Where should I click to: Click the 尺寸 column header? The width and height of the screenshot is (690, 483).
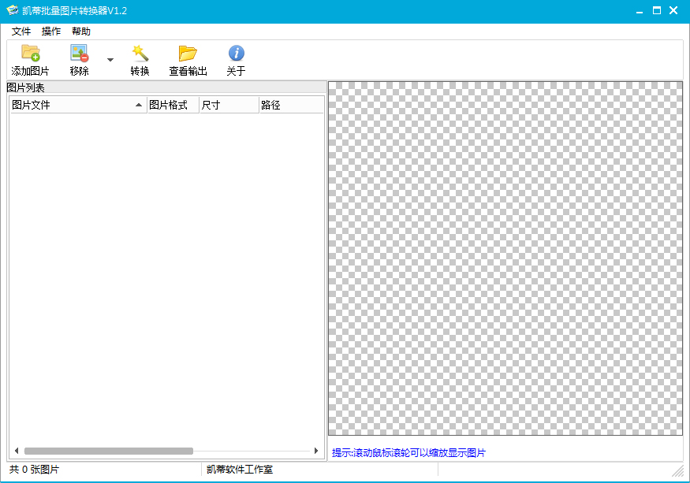(x=229, y=105)
